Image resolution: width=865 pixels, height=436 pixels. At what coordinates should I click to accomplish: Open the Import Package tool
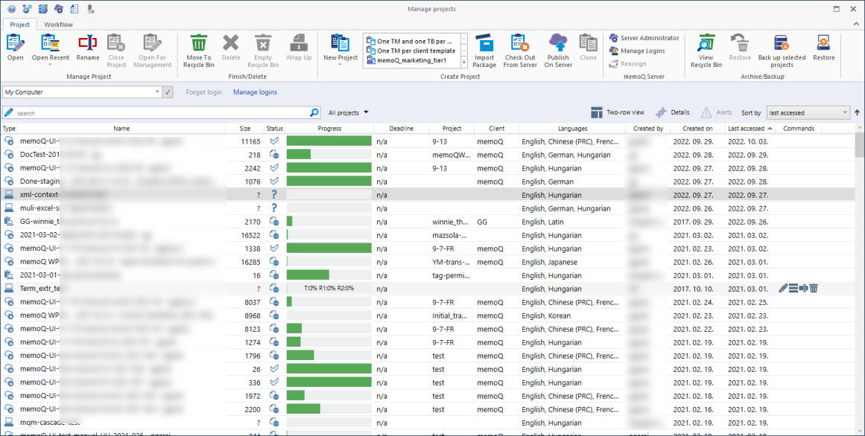click(484, 50)
